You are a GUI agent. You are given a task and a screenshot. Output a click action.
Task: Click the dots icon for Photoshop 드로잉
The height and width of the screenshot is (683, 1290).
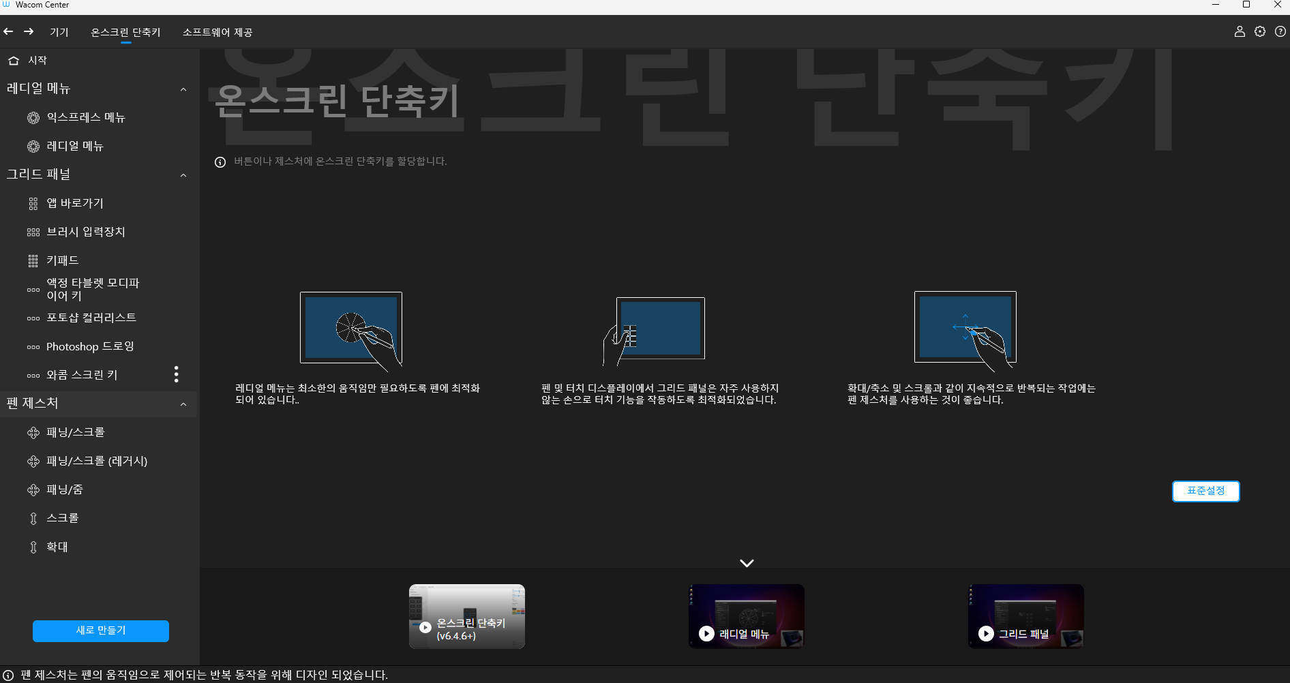[x=33, y=347]
